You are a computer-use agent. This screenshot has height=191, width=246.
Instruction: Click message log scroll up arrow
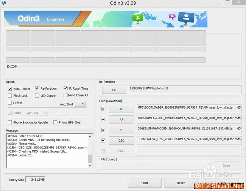pos(90,136)
